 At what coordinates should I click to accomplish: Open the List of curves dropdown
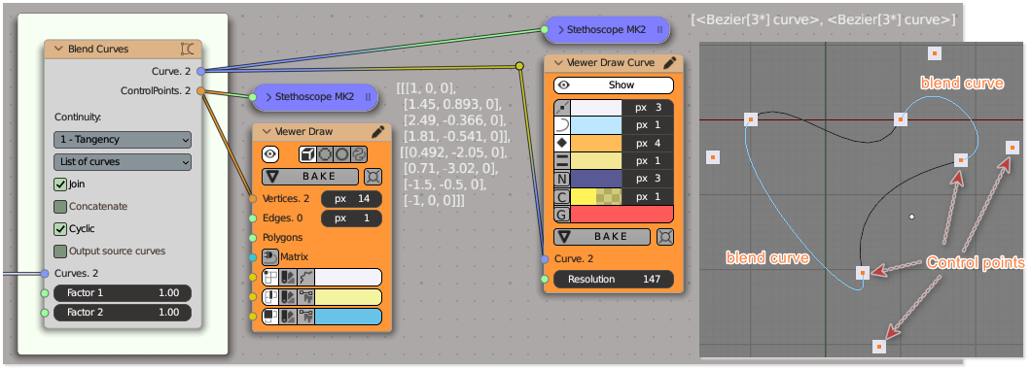[123, 161]
